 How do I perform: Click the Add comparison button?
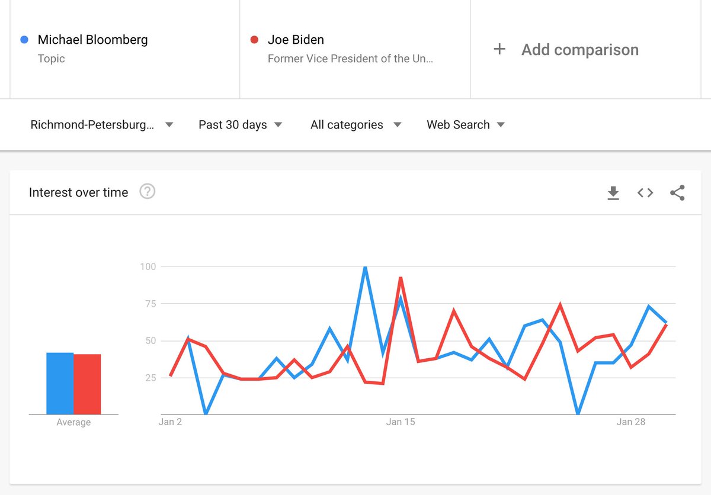click(579, 50)
